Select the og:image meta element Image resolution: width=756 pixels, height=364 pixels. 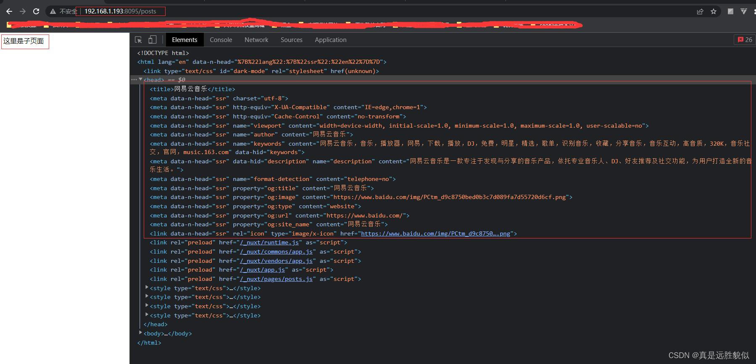click(361, 197)
